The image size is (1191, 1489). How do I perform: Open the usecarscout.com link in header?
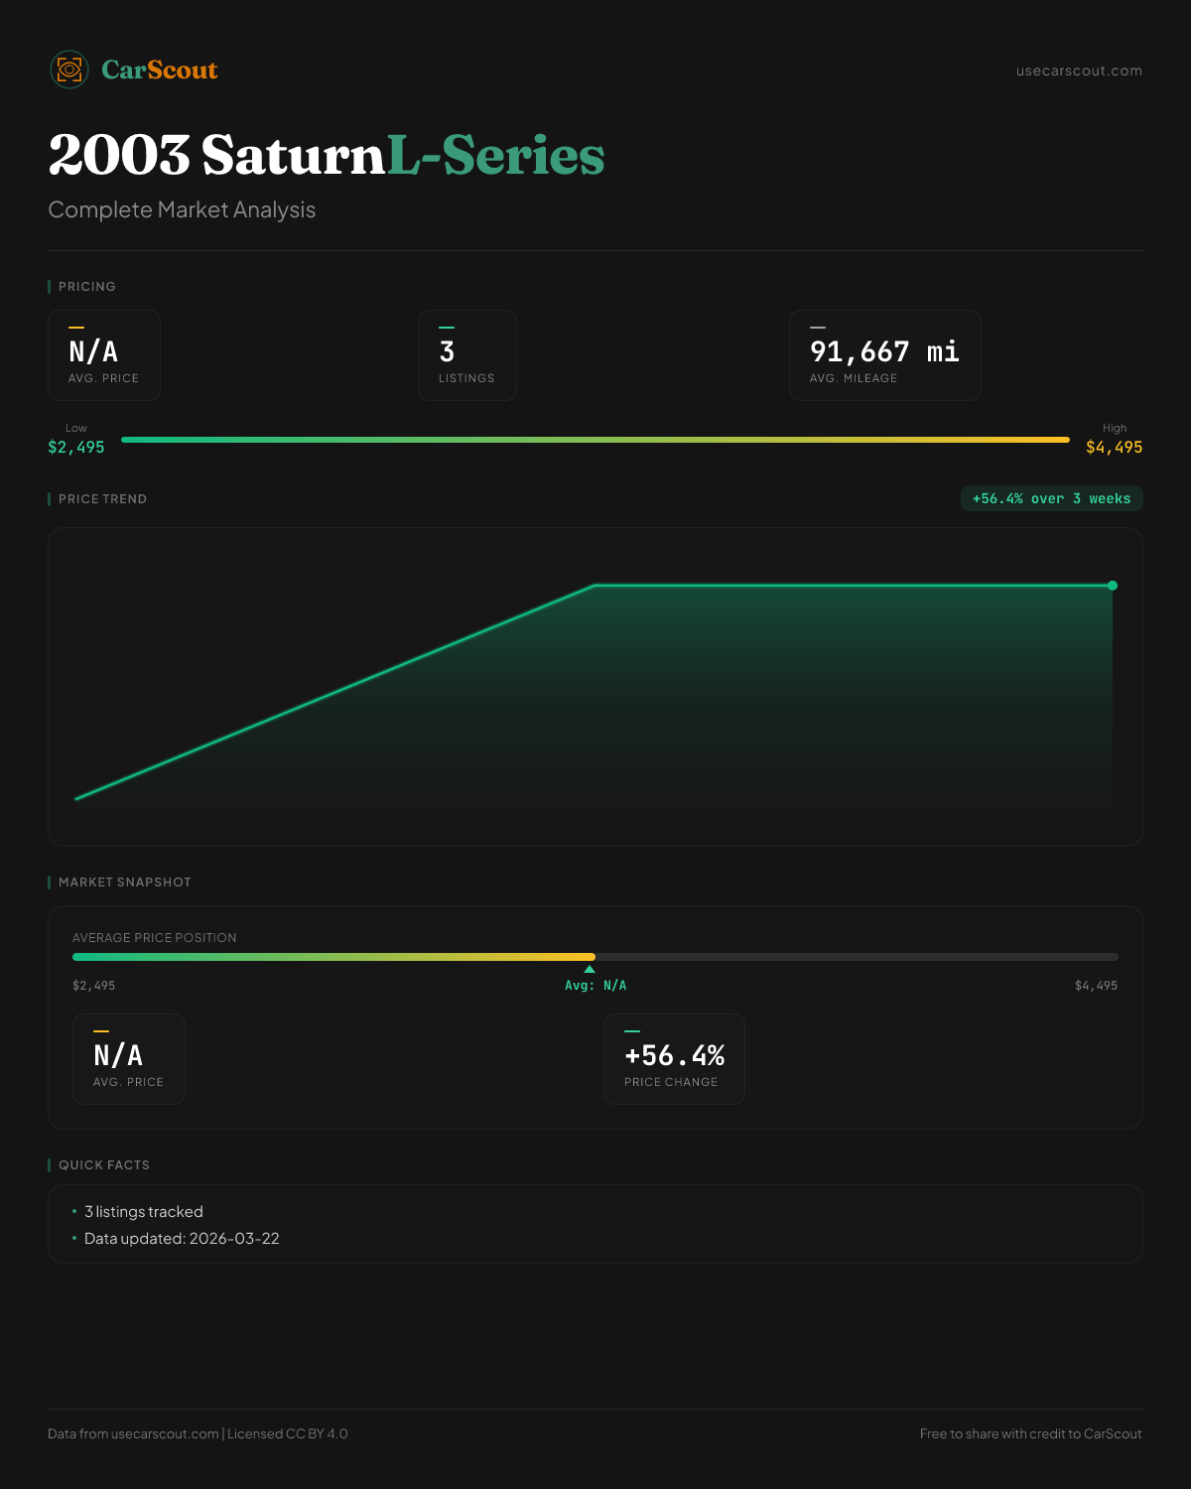click(x=1079, y=70)
